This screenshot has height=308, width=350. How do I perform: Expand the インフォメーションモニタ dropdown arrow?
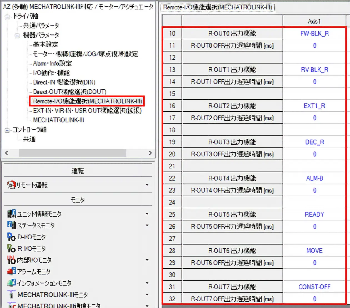click(x=147, y=283)
